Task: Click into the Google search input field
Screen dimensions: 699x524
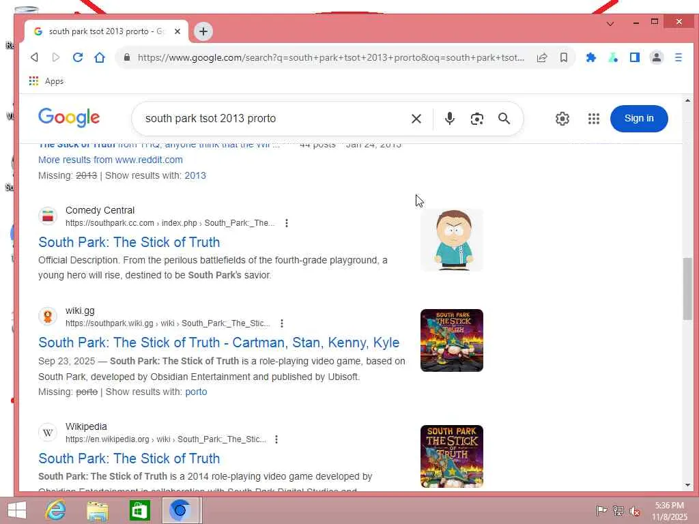Action: pyautogui.click(x=272, y=119)
